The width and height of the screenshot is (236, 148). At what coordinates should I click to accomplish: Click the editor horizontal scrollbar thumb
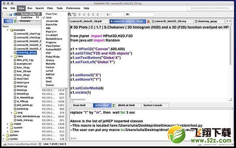pos(77,99)
